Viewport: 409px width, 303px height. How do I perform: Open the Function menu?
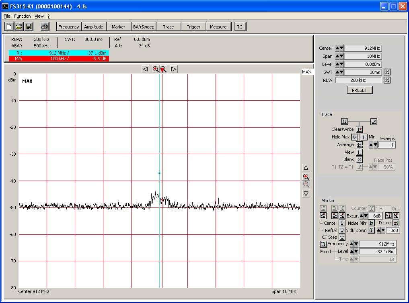point(22,16)
